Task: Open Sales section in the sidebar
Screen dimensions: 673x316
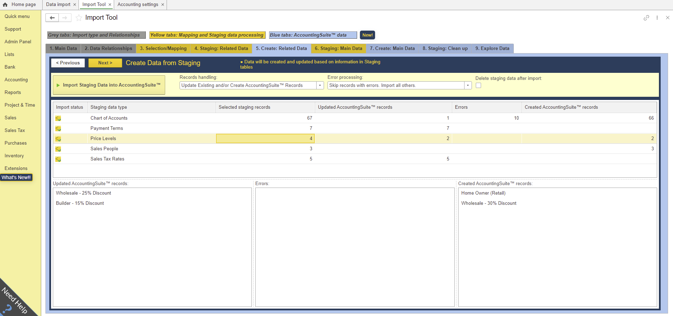Action: coord(10,118)
